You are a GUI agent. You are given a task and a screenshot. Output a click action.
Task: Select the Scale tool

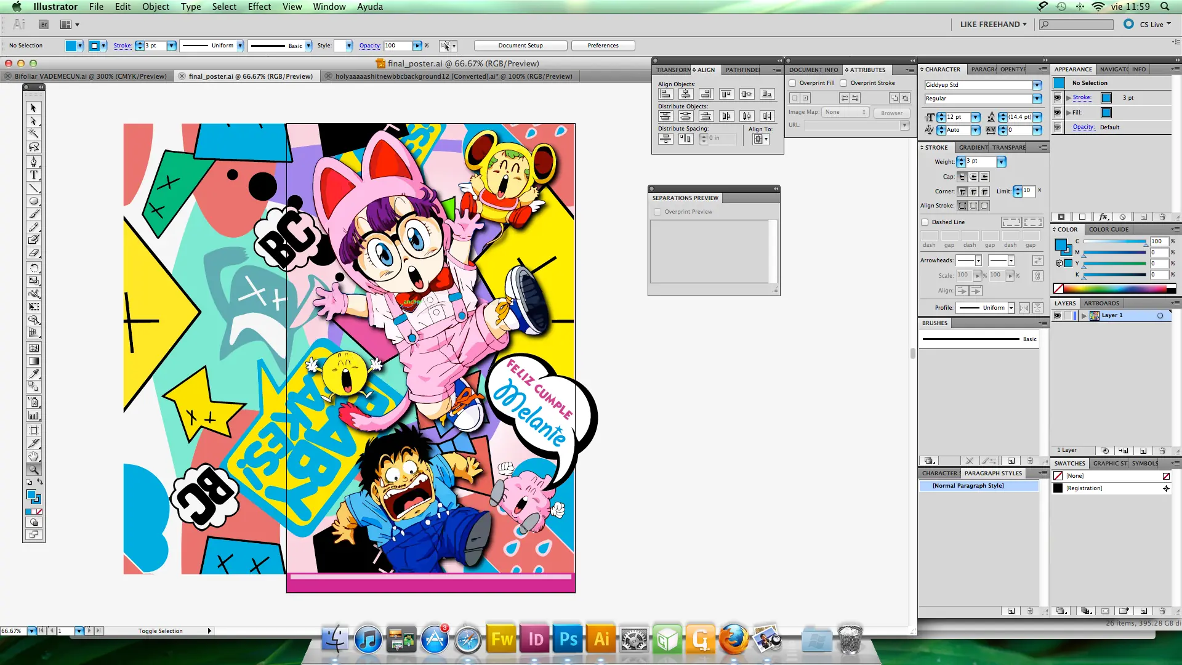pyautogui.click(x=34, y=281)
